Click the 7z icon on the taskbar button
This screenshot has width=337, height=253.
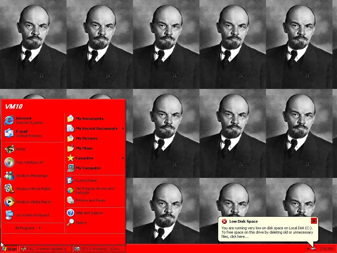pos(77,249)
